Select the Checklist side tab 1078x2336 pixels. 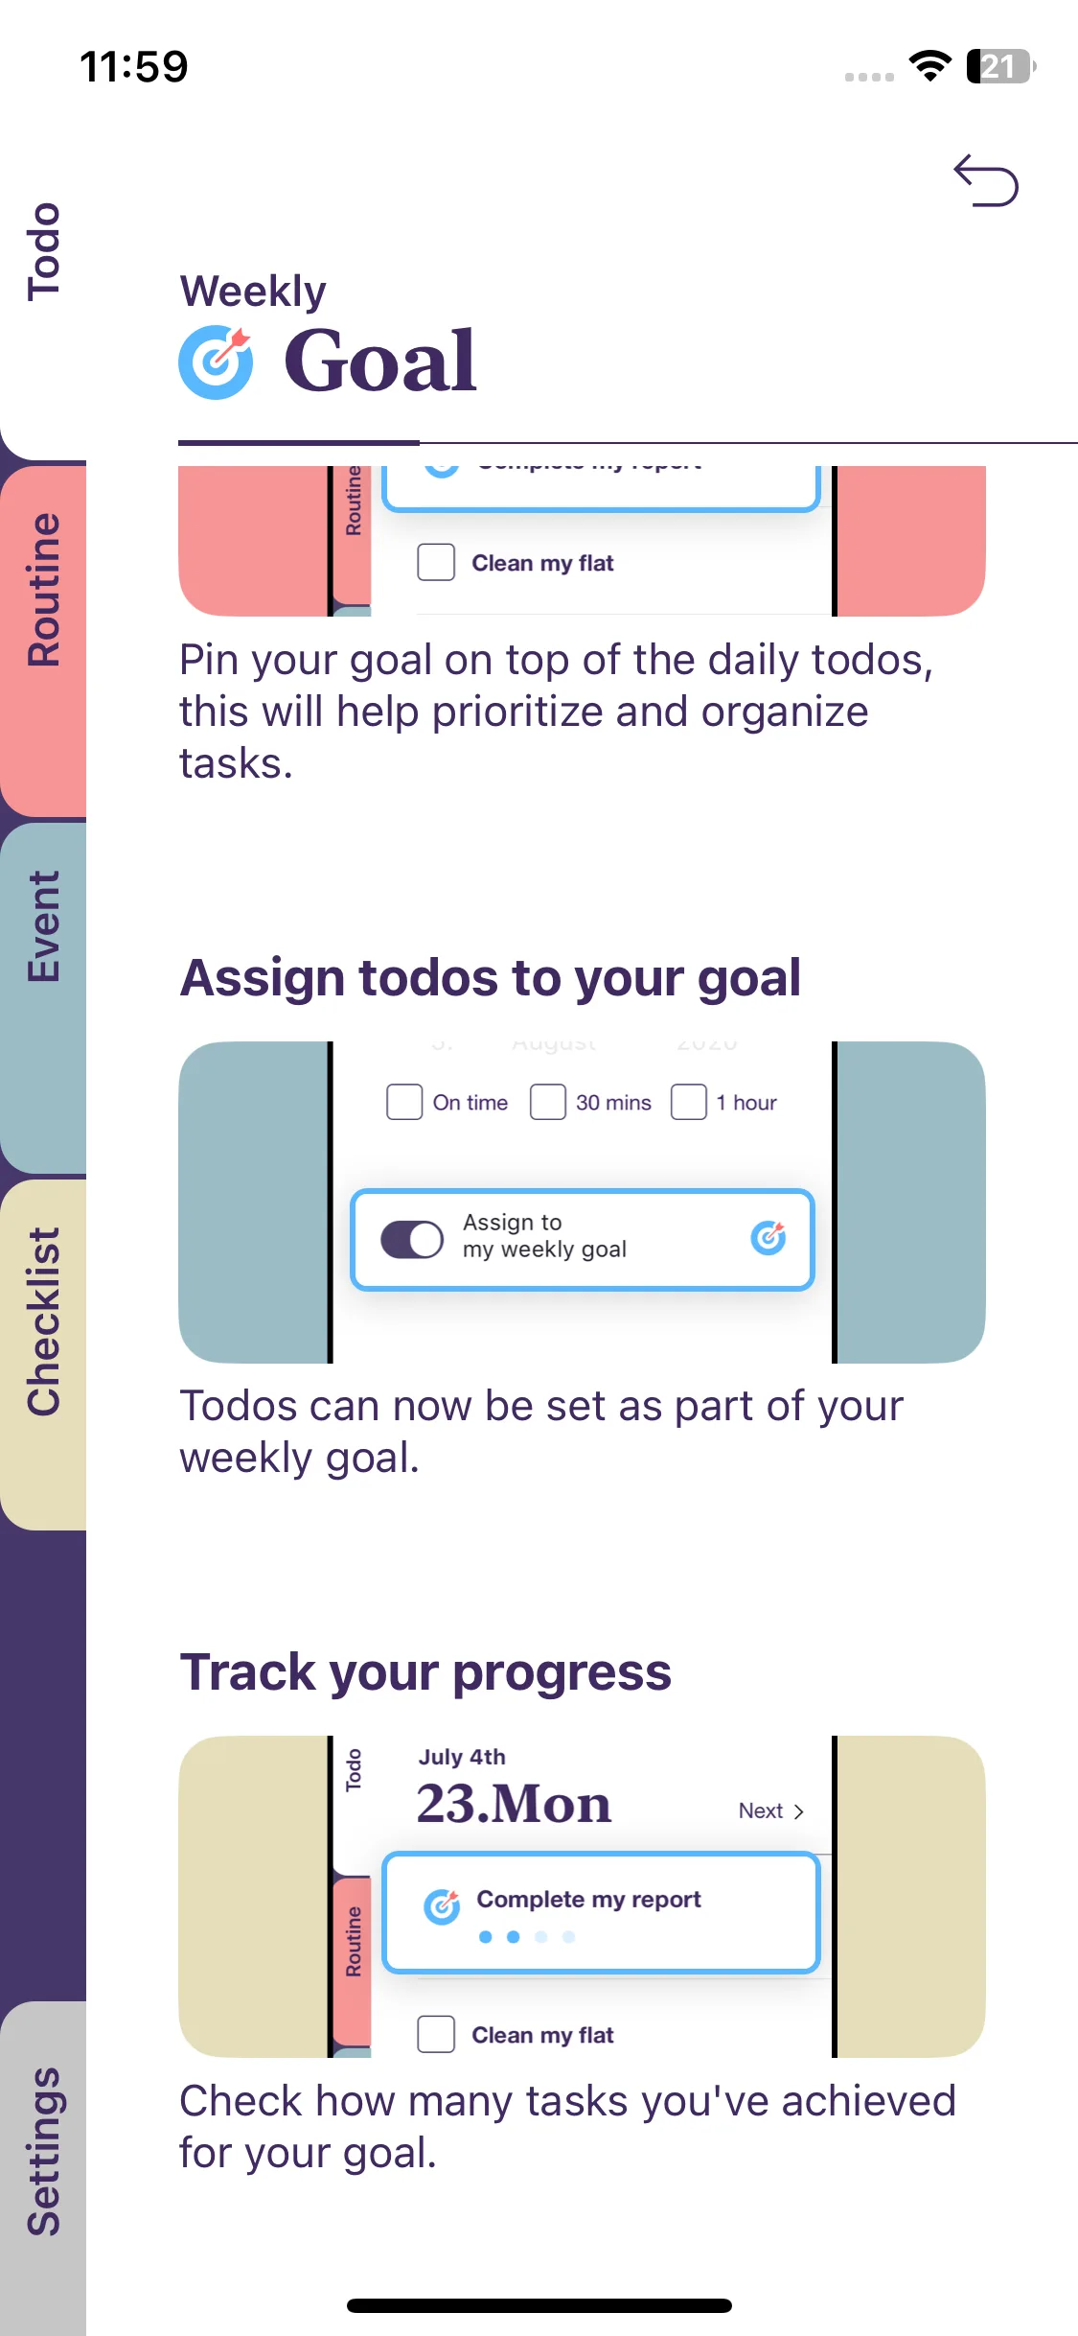pos(43,1321)
